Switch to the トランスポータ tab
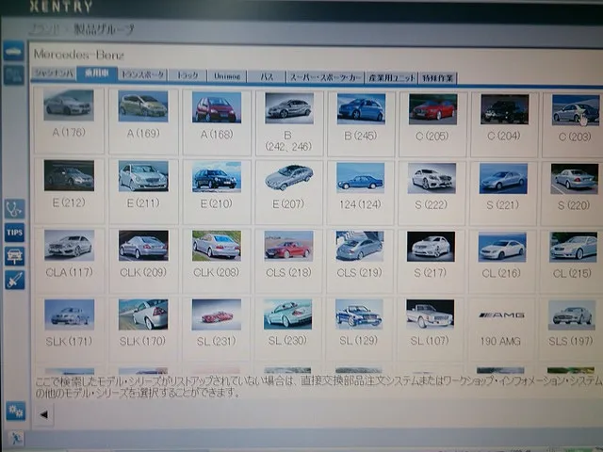 coord(142,74)
